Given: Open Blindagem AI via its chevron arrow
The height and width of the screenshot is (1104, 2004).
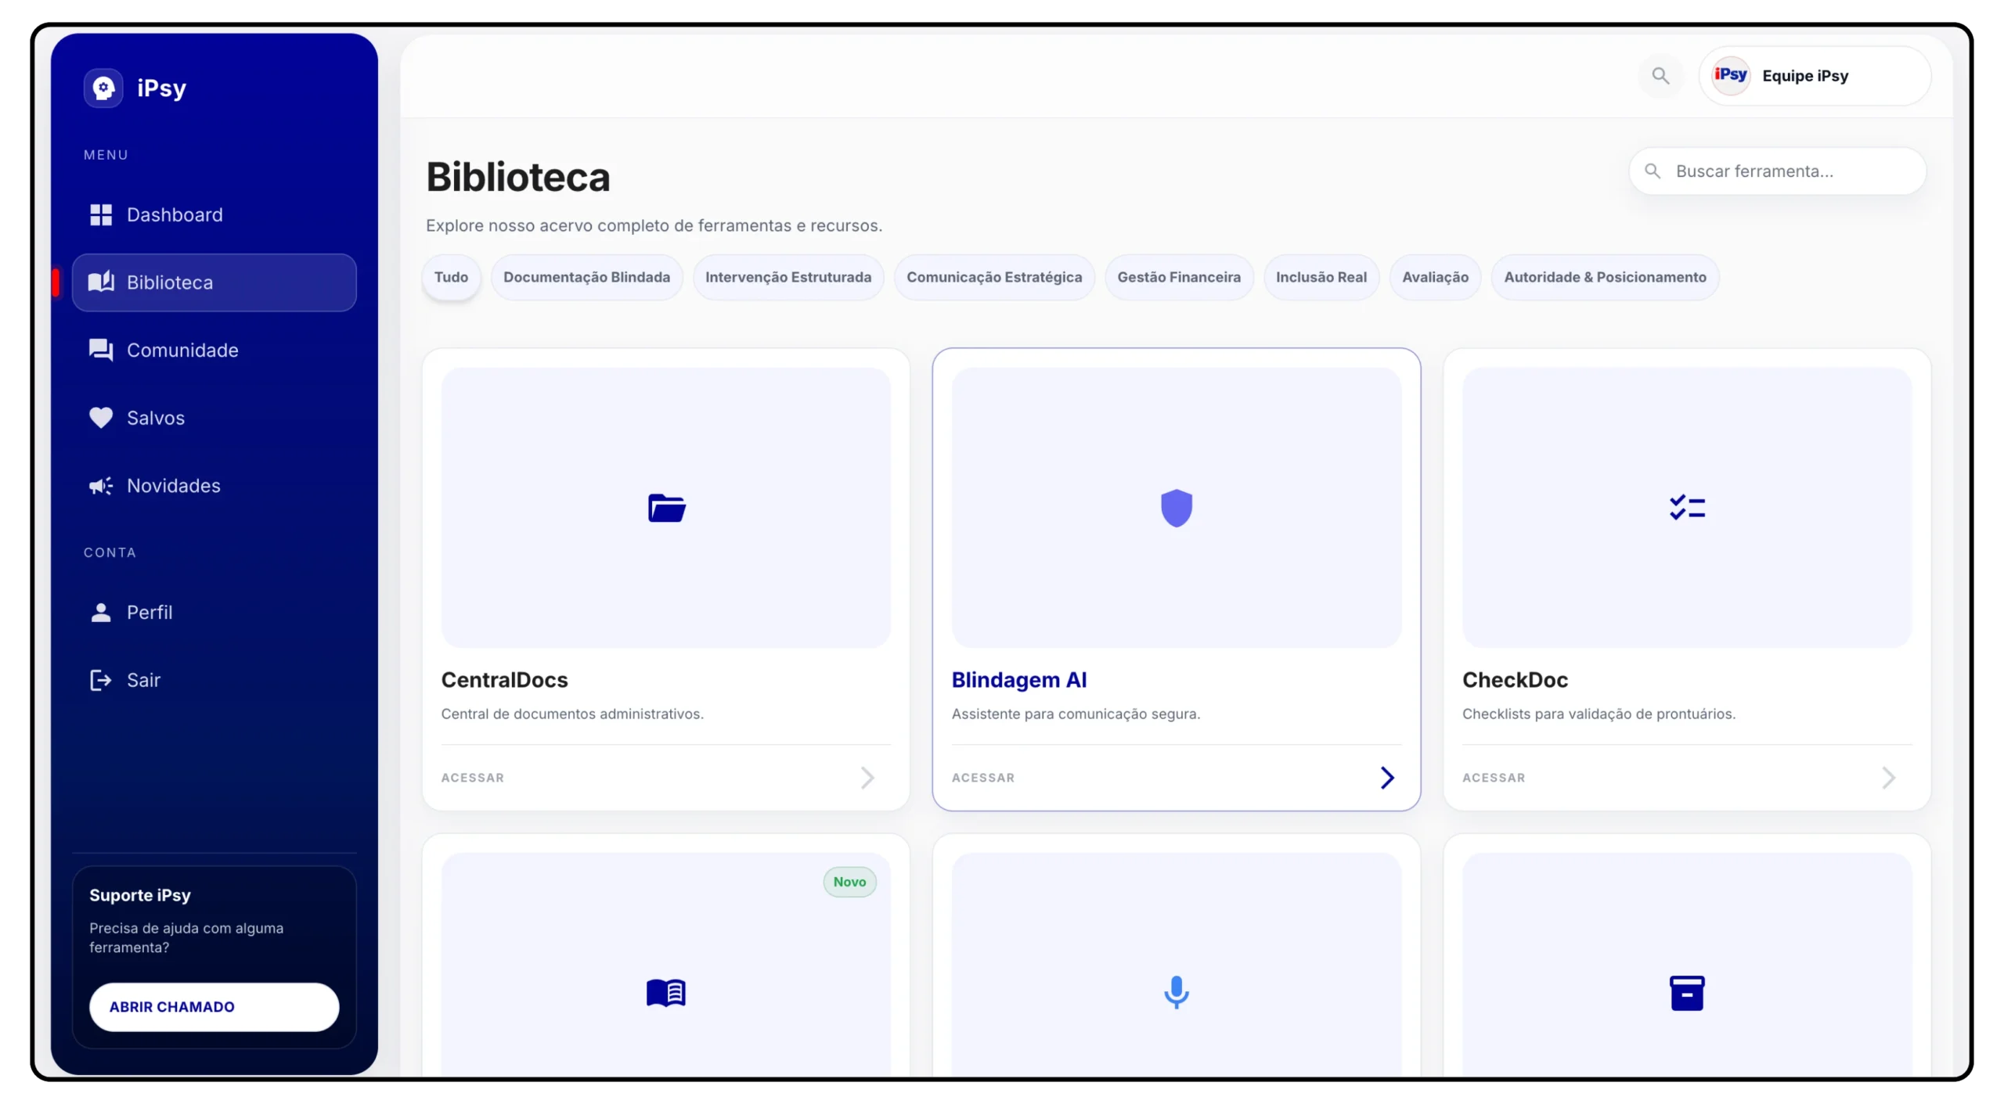Looking at the screenshot, I should pyautogui.click(x=1387, y=778).
